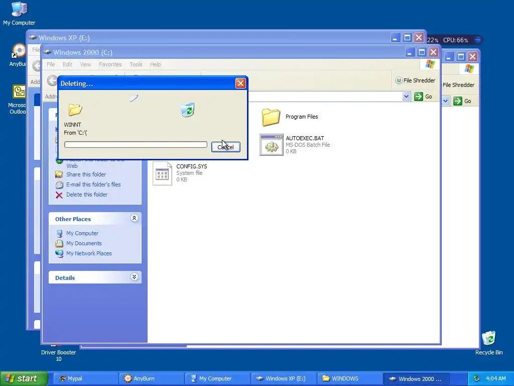Image resolution: width=514 pixels, height=386 pixels.
Task: Open address dropdown in rightmost background window
Action: pos(446,101)
